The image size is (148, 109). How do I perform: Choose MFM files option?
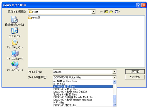83,84
